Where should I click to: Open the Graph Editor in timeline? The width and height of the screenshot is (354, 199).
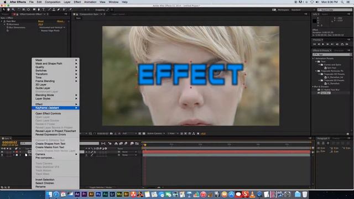(x=137, y=143)
